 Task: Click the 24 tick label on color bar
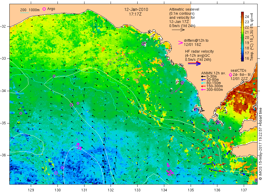247,16
